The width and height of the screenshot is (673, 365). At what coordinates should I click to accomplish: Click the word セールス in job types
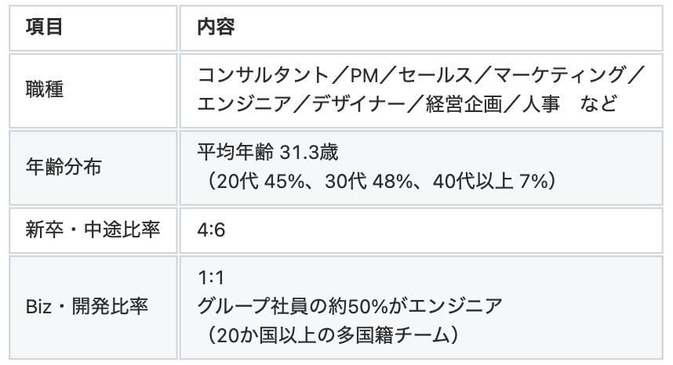pyautogui.click(x=427, y=76)
